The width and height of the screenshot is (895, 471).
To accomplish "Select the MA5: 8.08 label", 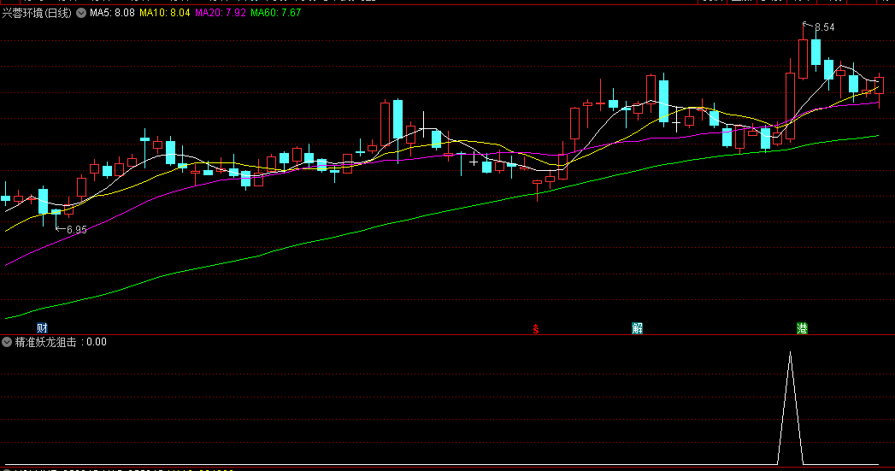I will coord(112,13).
